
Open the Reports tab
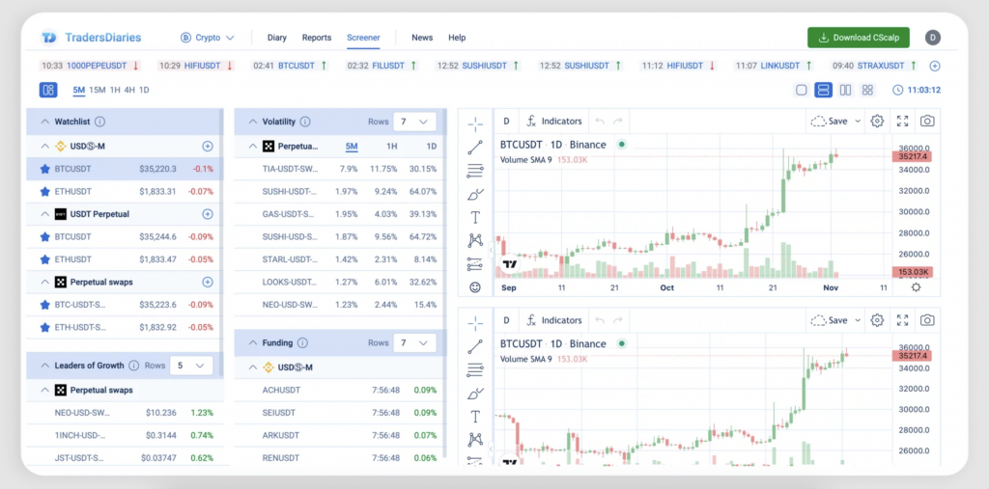point(317,38)
